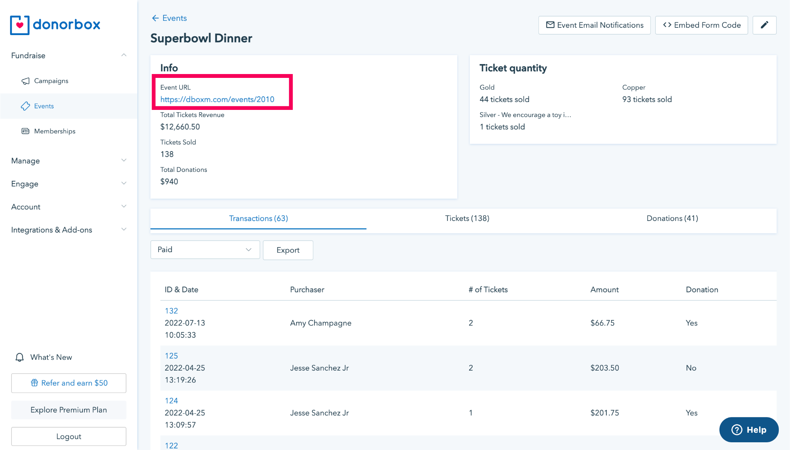Click the envelope icon on Email Notifications
The width and height of the screenshot is (790, 450).
pyautogui.click(x=550, y=25)
